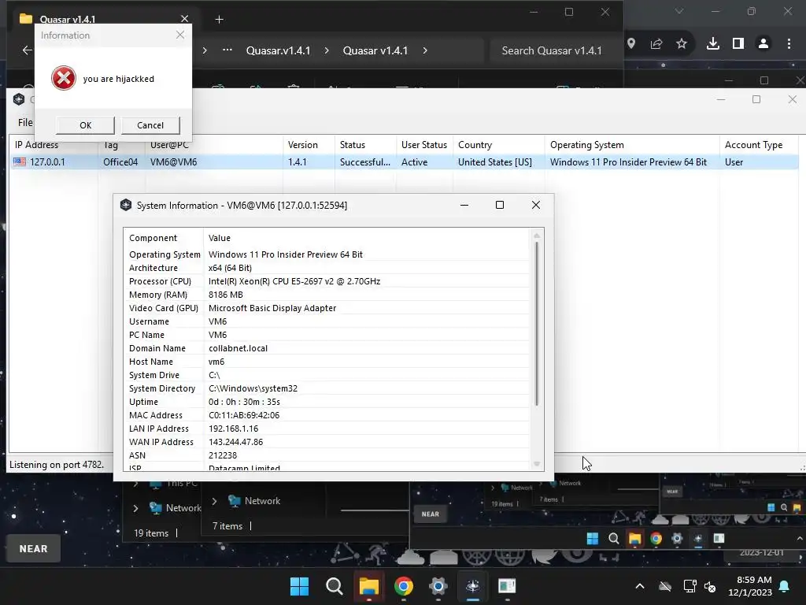Switch to Quasar app on taskbar
806x605 pixels.
(473, 586)
